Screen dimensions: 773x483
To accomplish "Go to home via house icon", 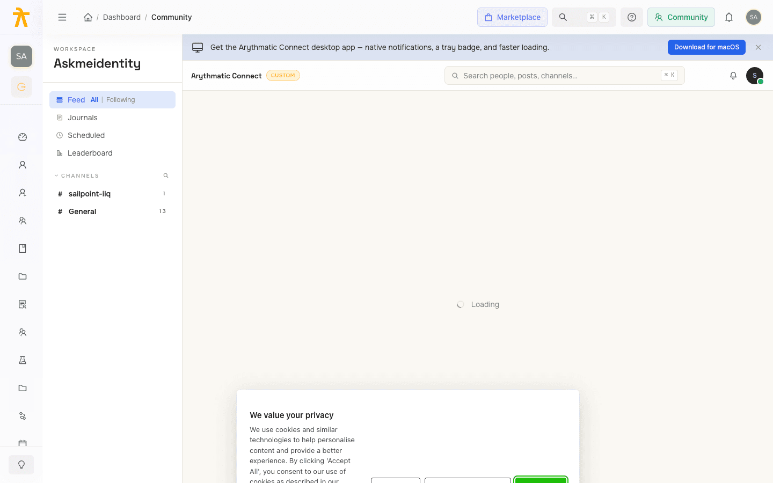I will tap(88, 17).
